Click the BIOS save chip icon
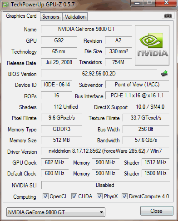This screenshot has width=178, height=221. tap(164, 74)
